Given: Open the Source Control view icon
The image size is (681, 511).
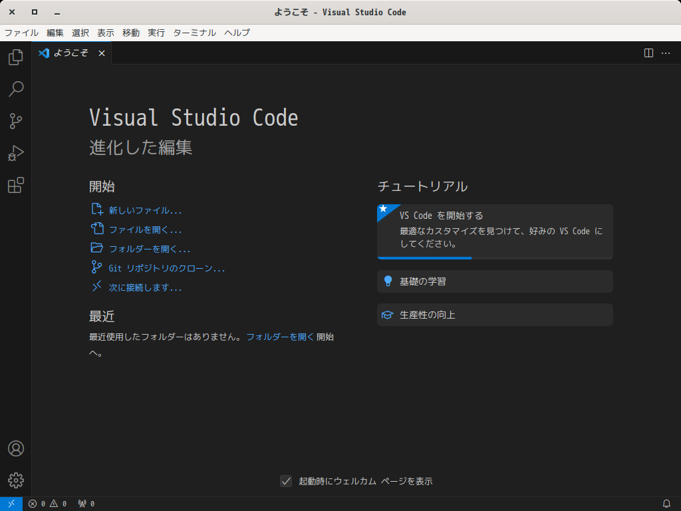Looking at the screenshot, I should (x=16, y=121).
